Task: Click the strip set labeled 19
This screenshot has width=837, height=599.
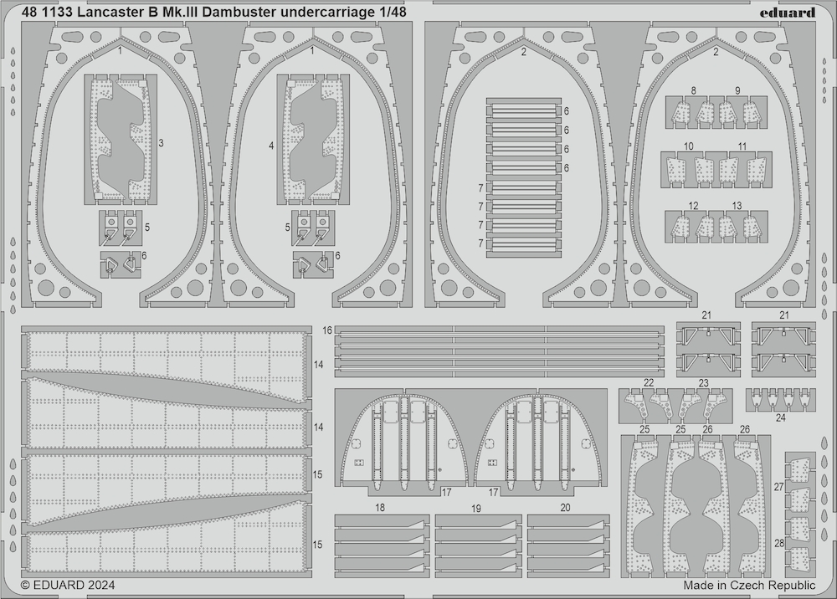Action: click(478, 543)
